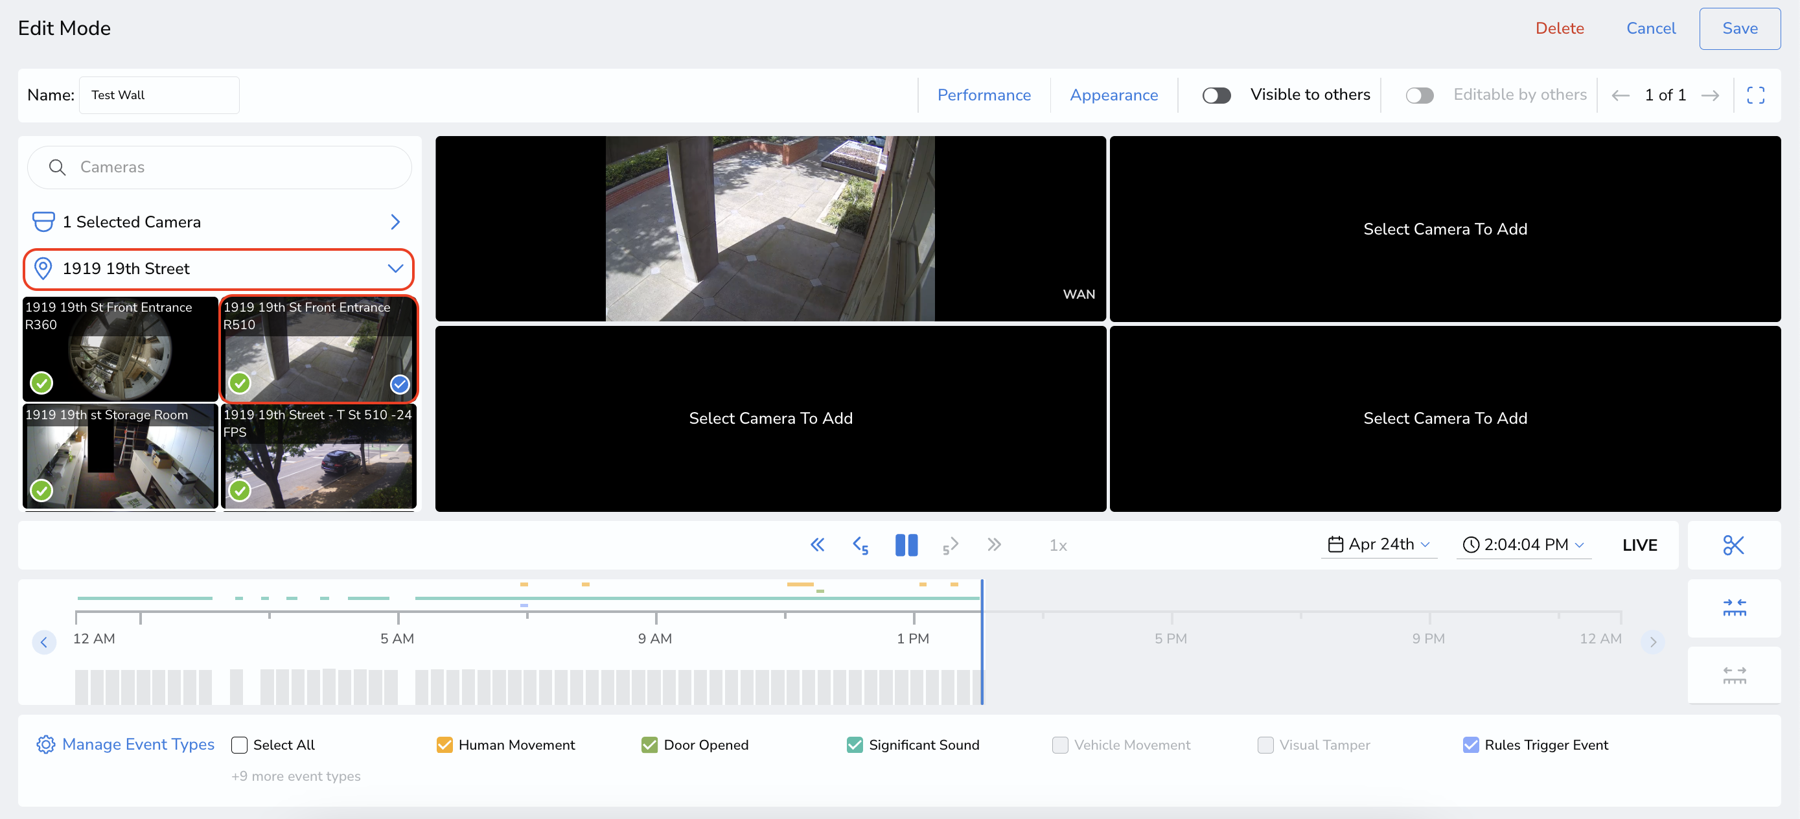Toggle Visible to others switch
This screenshot has height=819, width=1800.
tap(1216, 95)
